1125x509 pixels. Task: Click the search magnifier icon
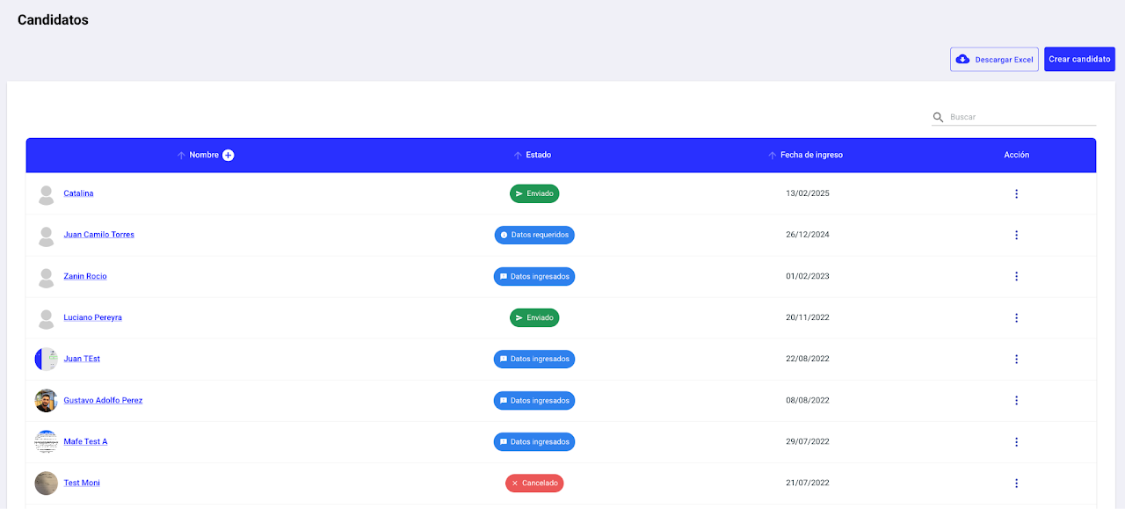point(938,117)
